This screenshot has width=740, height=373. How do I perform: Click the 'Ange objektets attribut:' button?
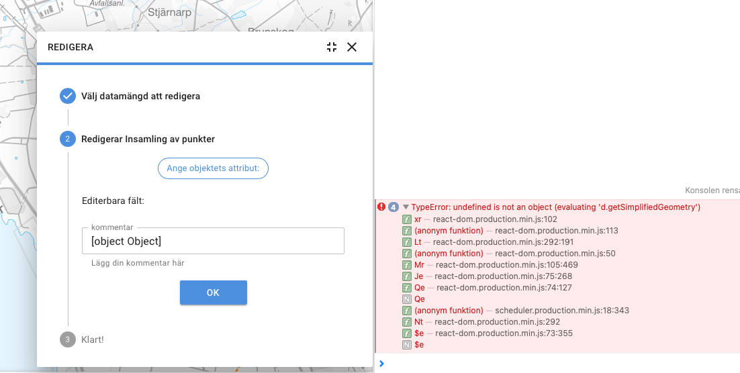tap(213, 168)
